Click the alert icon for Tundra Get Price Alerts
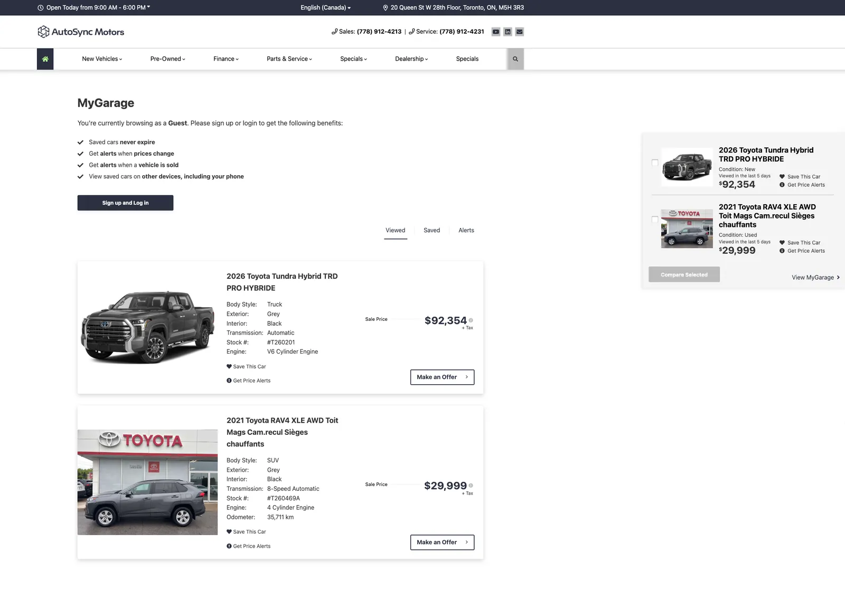The image size is (845, 590). pyautogui.click(x=229, y=380)
